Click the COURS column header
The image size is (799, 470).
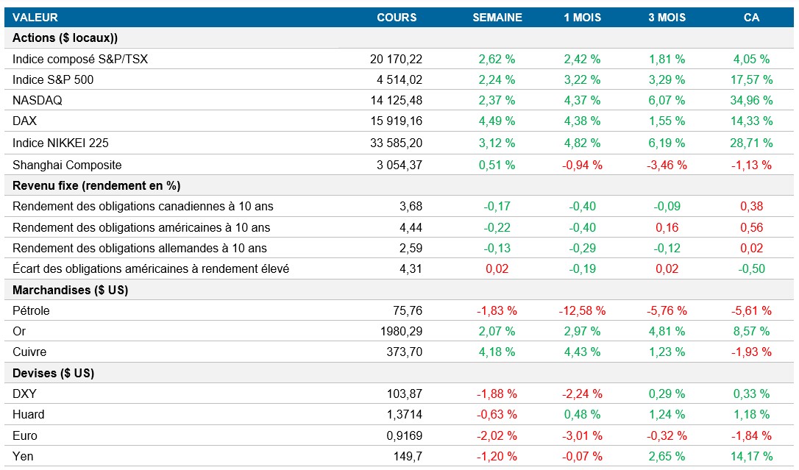397,18
